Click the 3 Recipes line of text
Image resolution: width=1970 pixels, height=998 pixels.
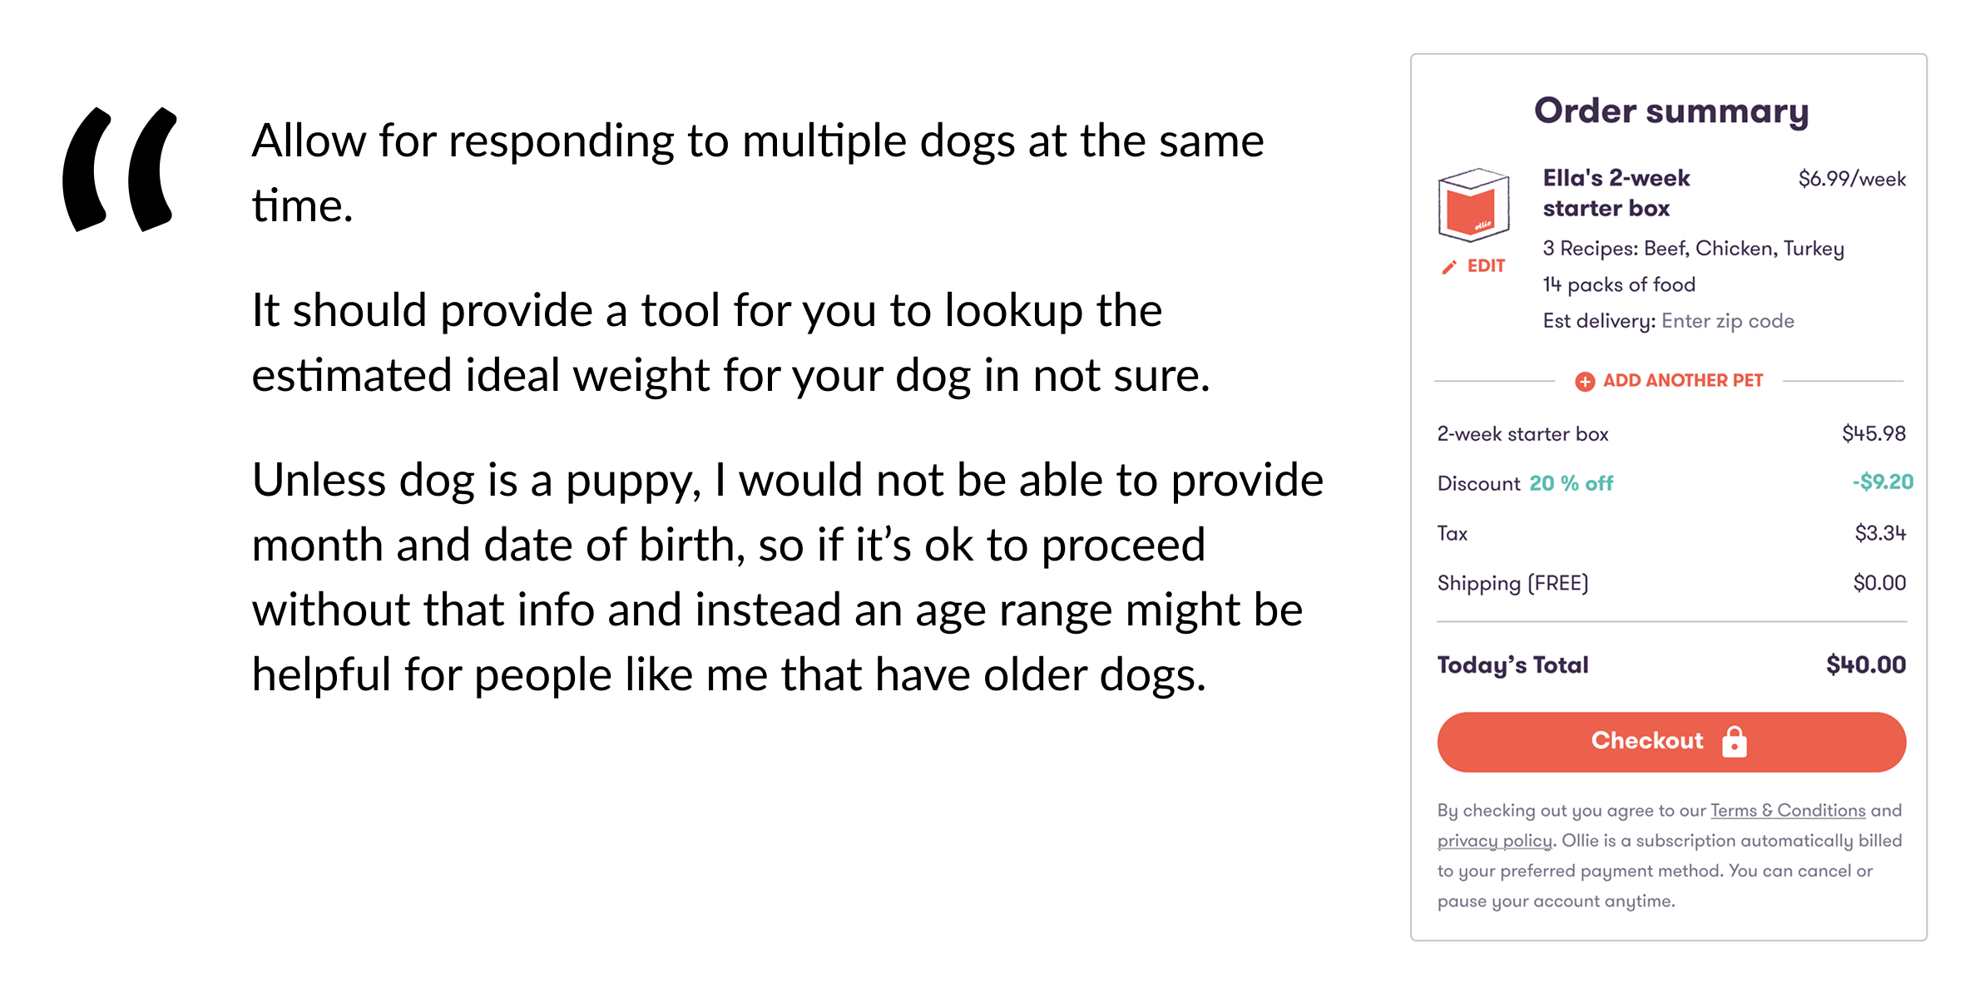click(x=1693, y=249)
